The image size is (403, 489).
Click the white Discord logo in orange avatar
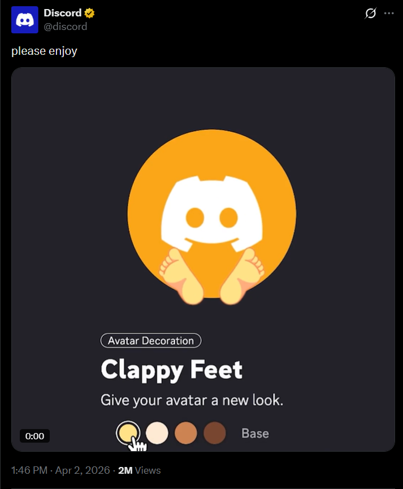[212, 214]
